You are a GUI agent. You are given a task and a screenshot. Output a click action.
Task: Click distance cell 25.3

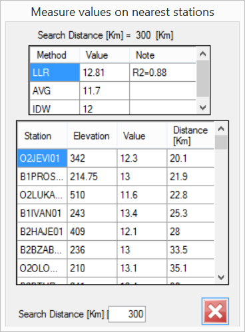[190, 213]
